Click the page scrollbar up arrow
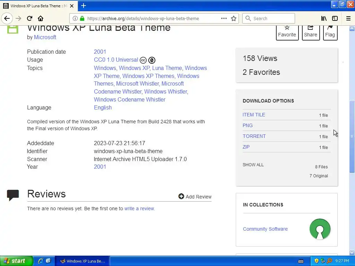 pos(352,28)
